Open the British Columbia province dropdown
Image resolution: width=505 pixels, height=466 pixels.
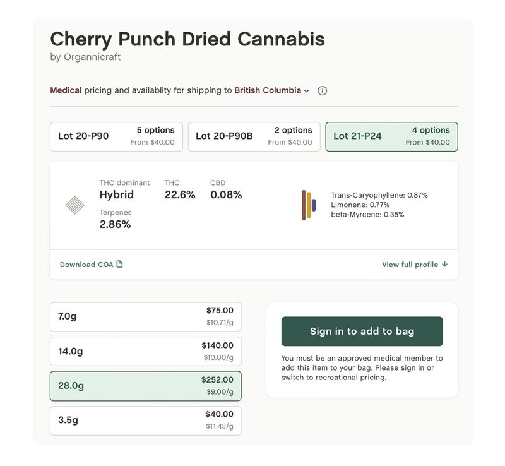tap(271, 90)
